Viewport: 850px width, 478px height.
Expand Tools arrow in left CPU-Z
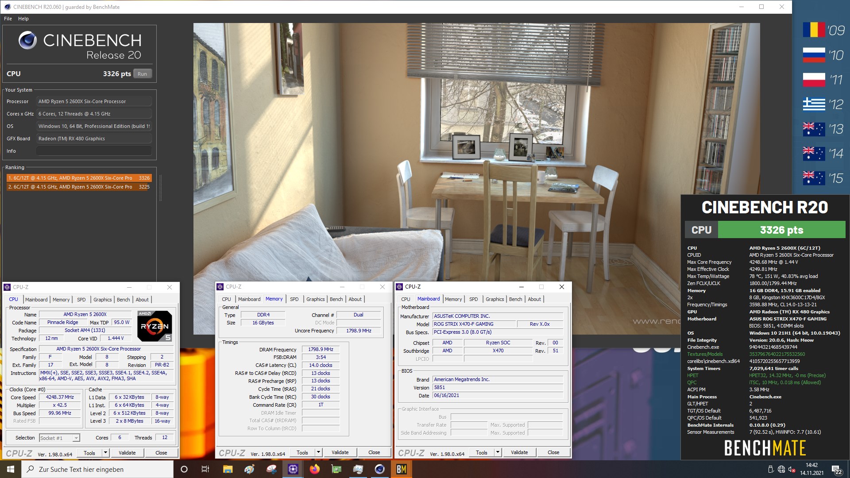(105, 453)
